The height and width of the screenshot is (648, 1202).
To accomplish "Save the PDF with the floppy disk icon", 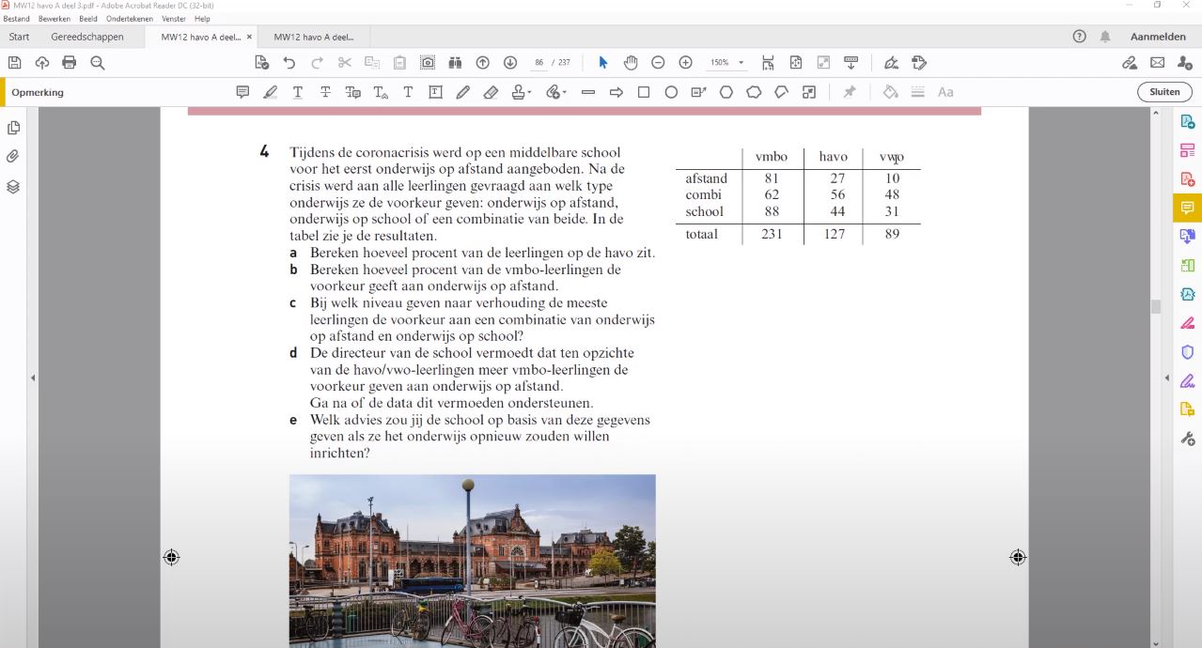I will click(14, 63).
